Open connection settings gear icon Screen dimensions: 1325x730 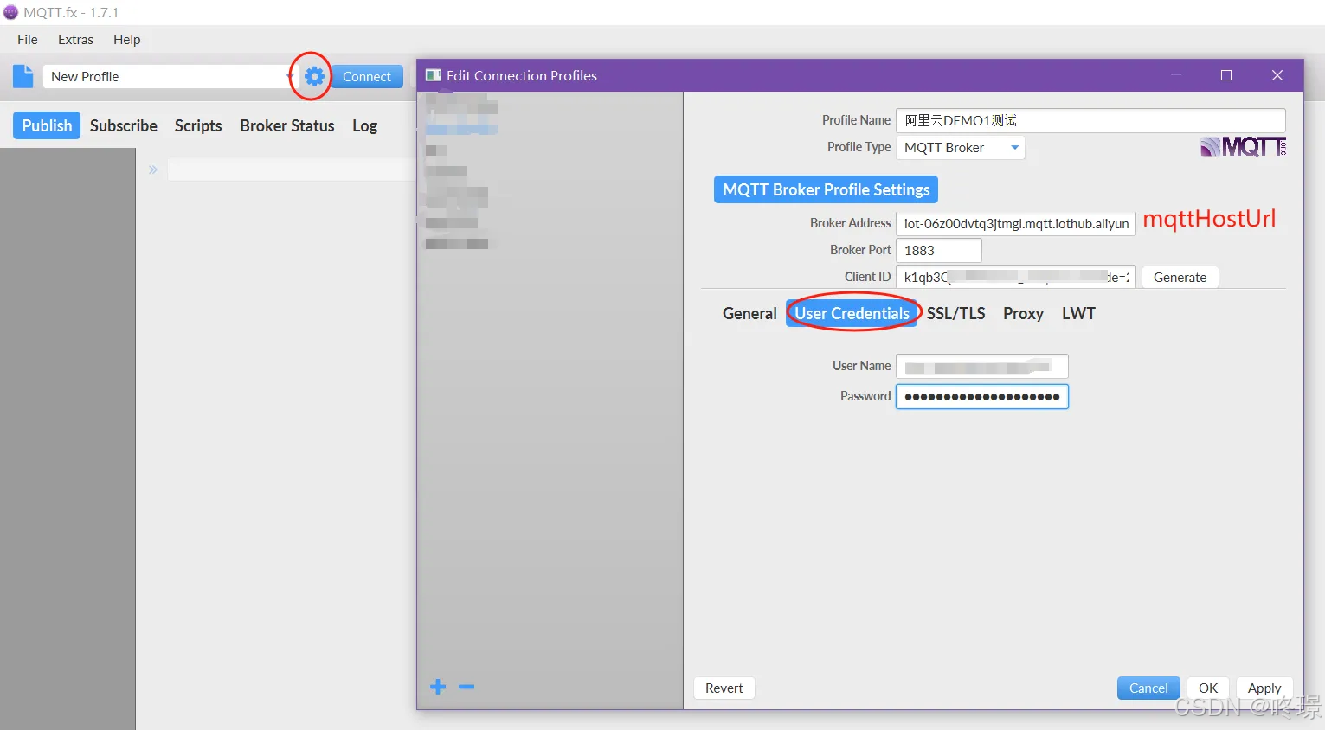(314, 76)
